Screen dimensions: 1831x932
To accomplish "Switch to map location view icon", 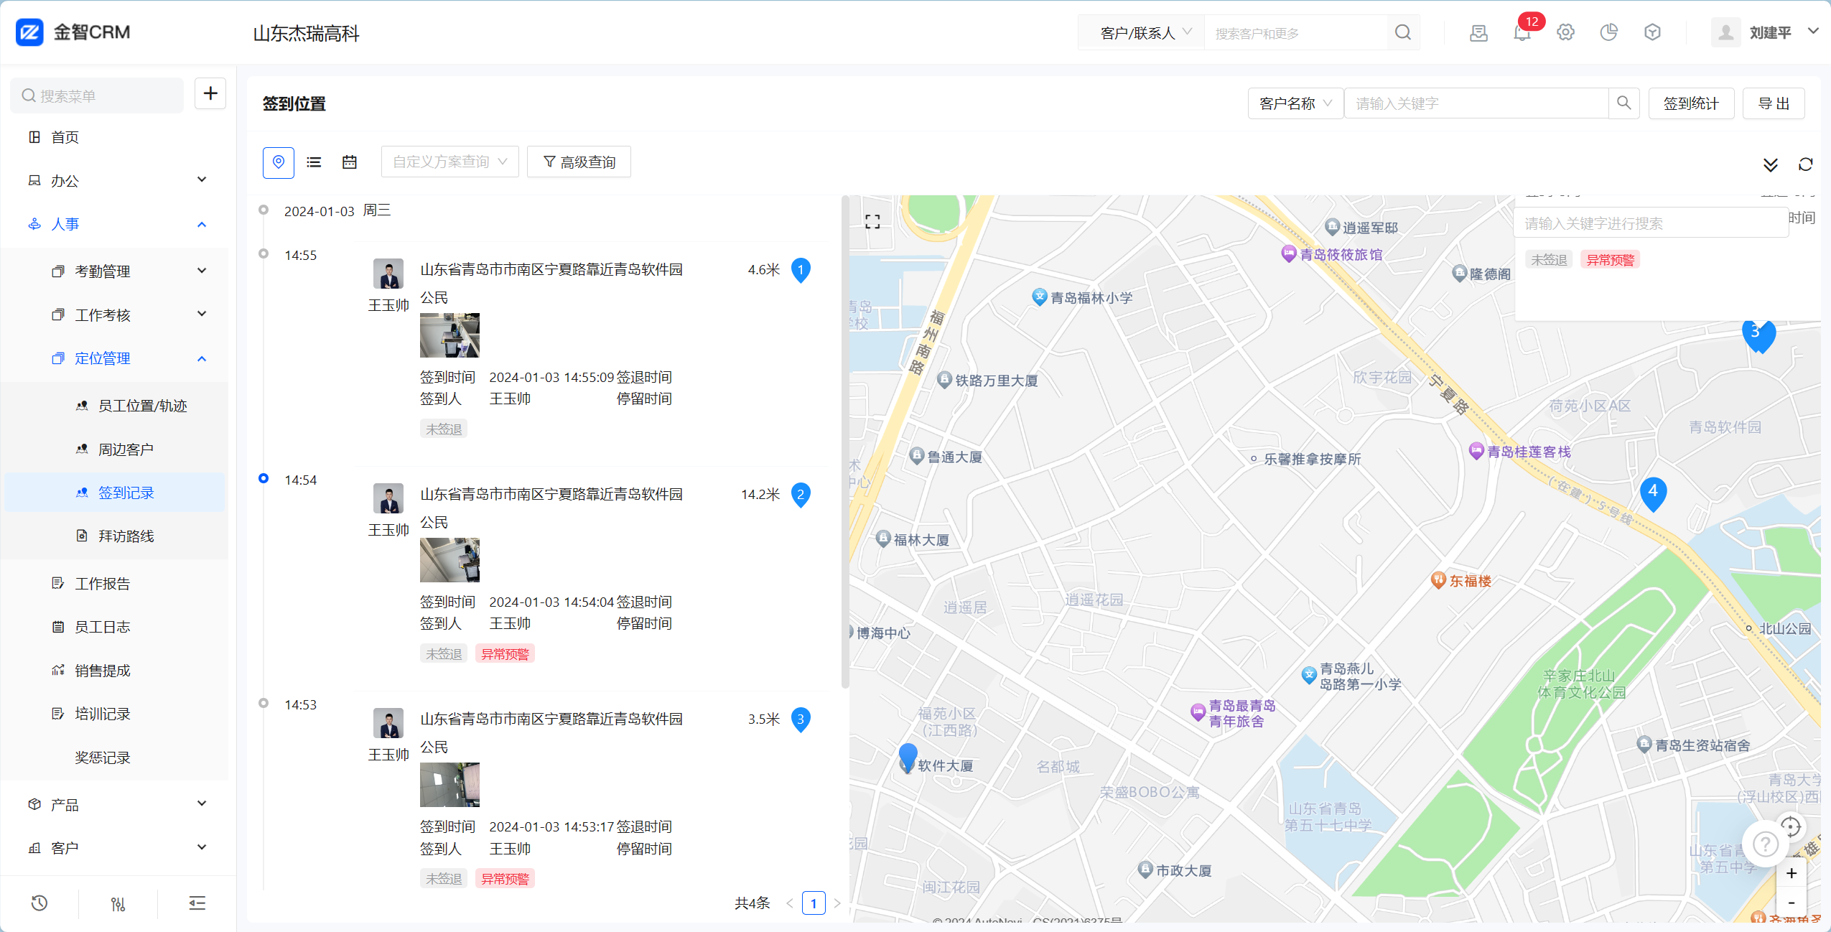I will [279, 162].
